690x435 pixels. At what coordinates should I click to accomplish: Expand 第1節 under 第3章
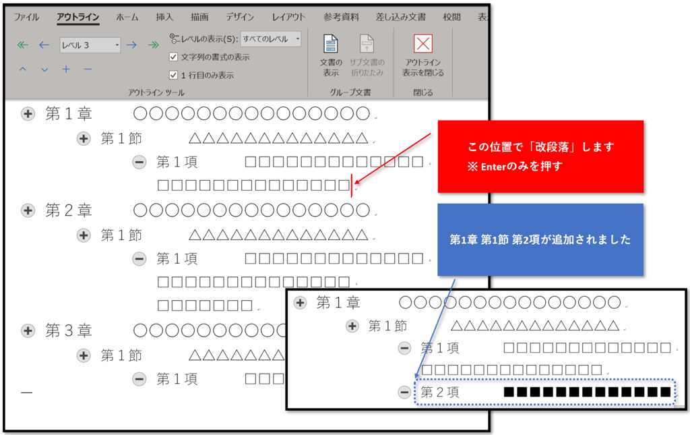(x=84, y=355)
